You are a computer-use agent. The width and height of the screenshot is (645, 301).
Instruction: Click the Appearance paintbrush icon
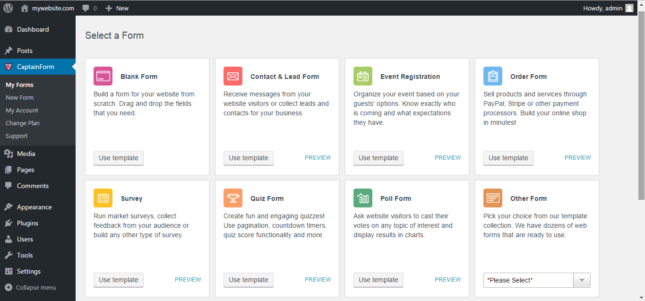point(9,207)
